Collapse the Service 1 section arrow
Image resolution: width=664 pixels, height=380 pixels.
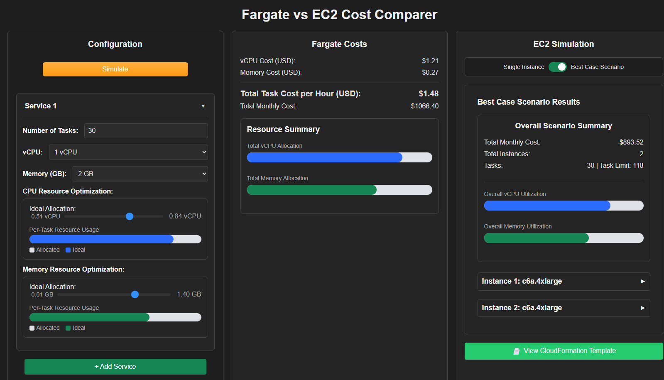[x=203, y=106]
